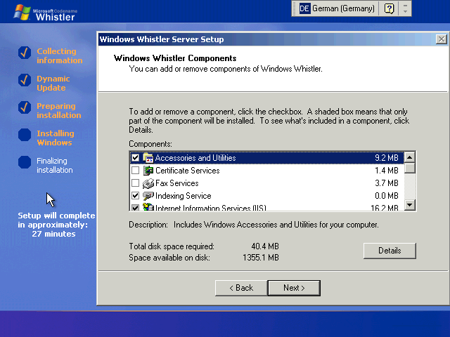The width and height of the screenshot is (450, 337).
Task: Enable the Fax Services checkbox
Action: (x=135, y=183)
